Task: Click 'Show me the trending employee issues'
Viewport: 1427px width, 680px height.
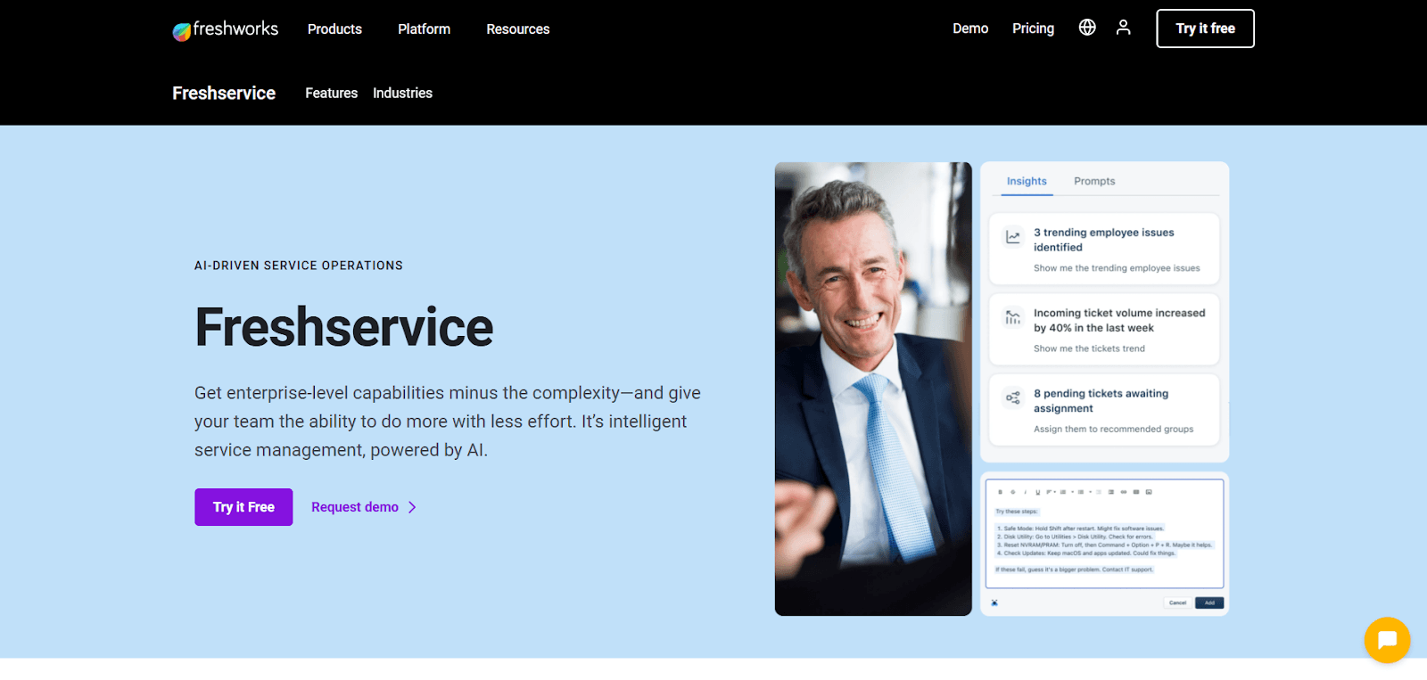Action: point(1117,268)
